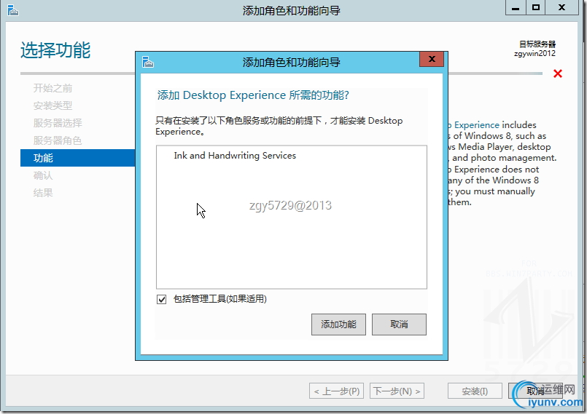Go to the 安装类型 wizard step

click(x=53, y=106)
